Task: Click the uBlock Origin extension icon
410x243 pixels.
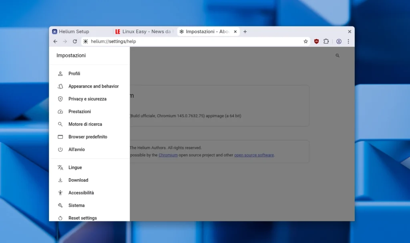Action: 316,41
